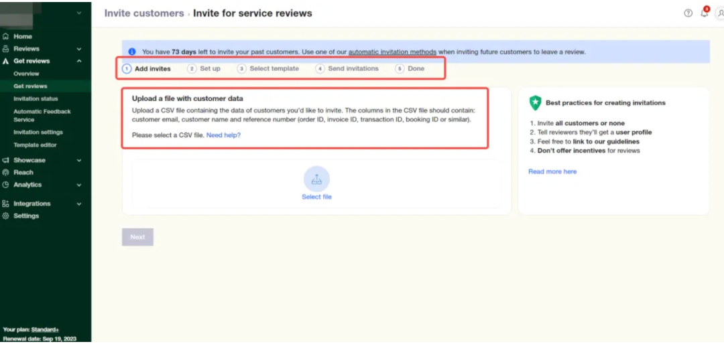Click the upload file circle icon
The image size is (724, 344).
[316, 179]
